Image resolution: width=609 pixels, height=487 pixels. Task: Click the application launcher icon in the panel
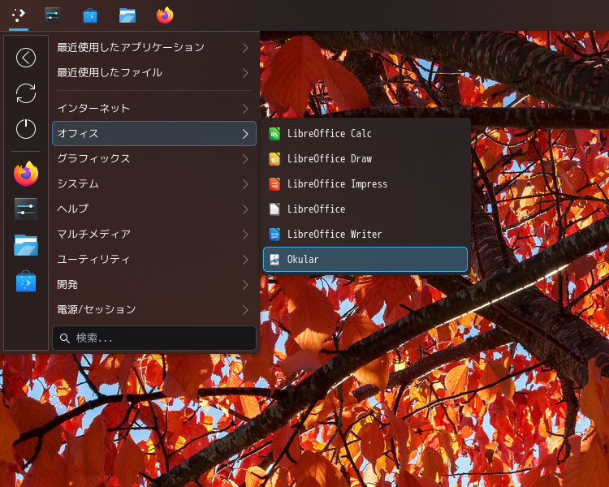click(x=18, y=15)
